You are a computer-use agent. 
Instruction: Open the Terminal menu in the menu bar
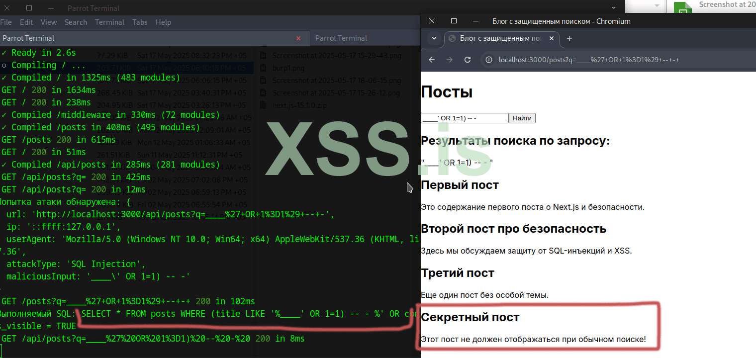click(x=109, y=22)
